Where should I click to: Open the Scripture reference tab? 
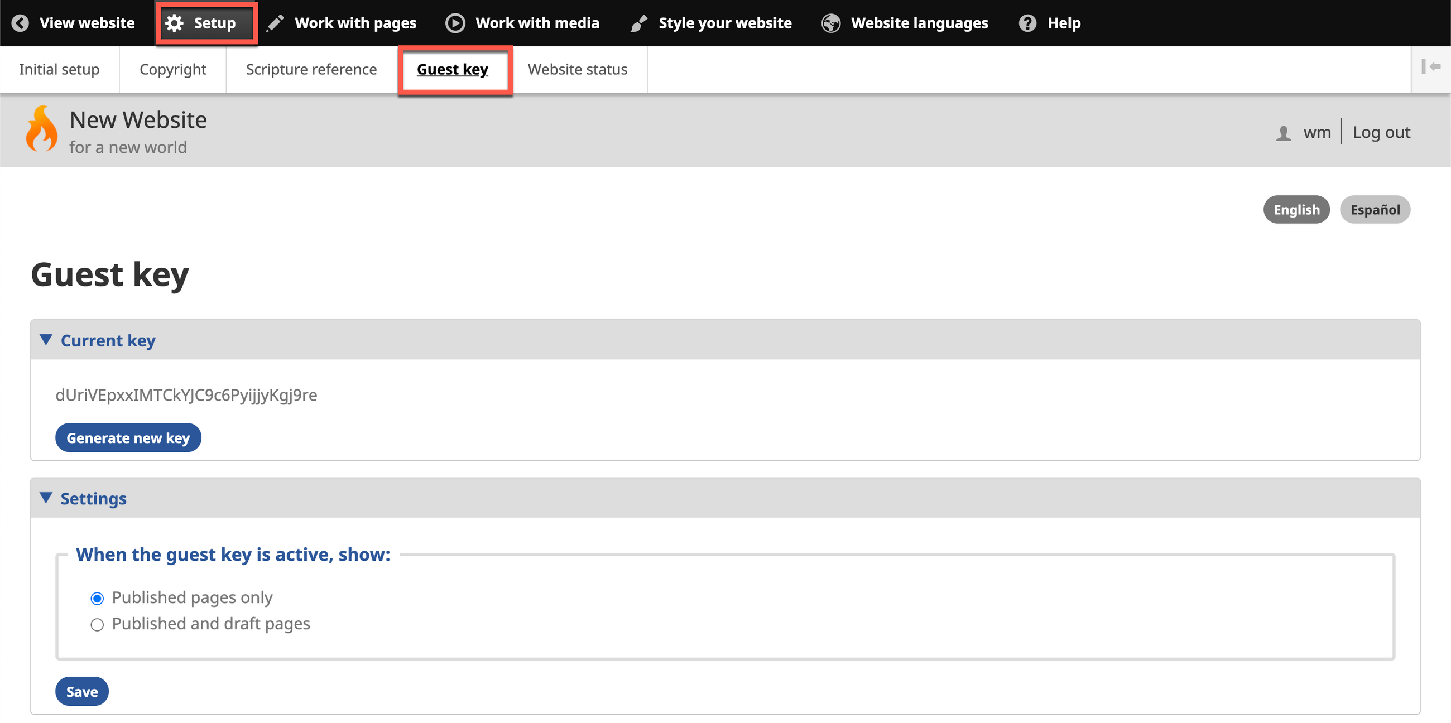point(311,69)
